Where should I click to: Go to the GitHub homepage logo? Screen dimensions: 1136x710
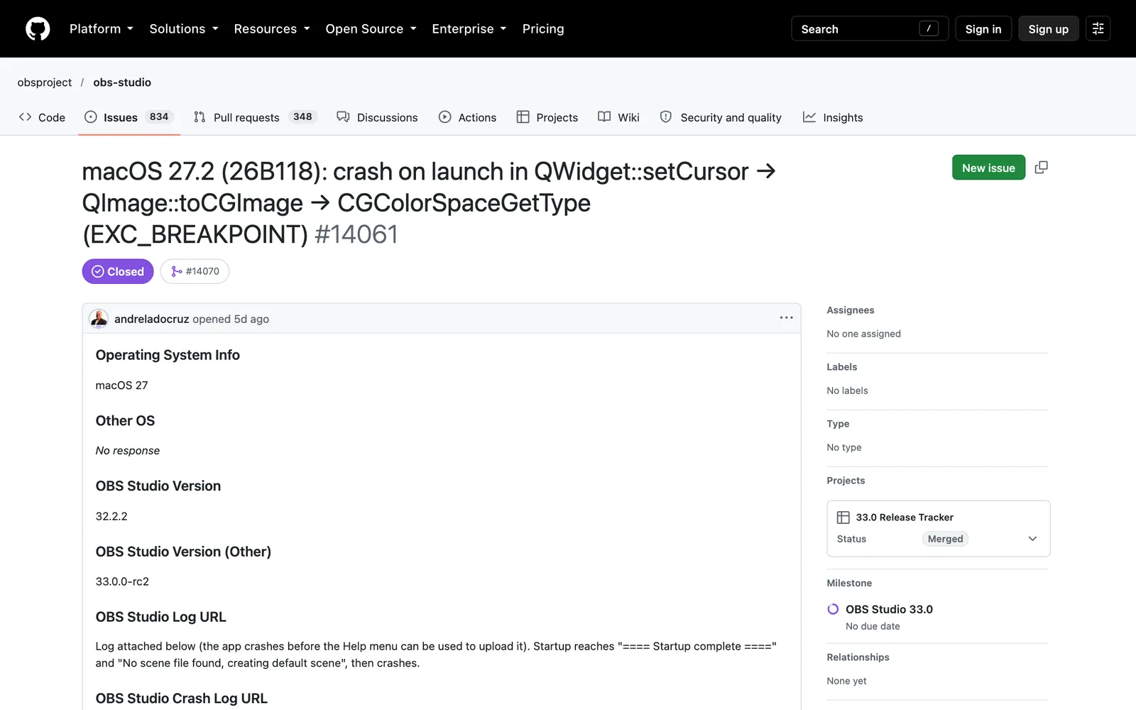point(38,29)
